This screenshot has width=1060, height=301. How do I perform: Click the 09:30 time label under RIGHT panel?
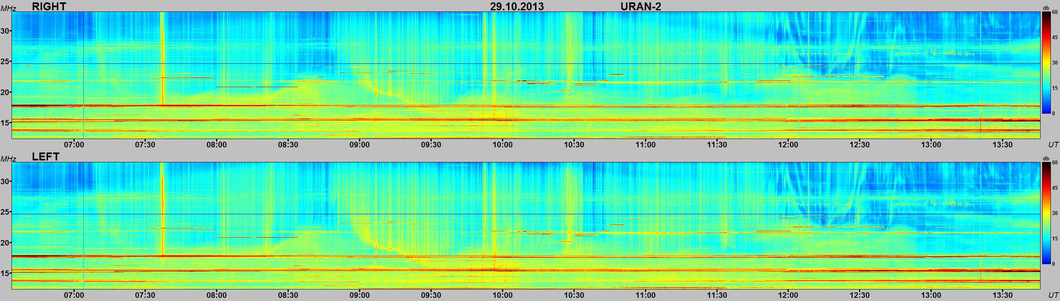(431, 144)
